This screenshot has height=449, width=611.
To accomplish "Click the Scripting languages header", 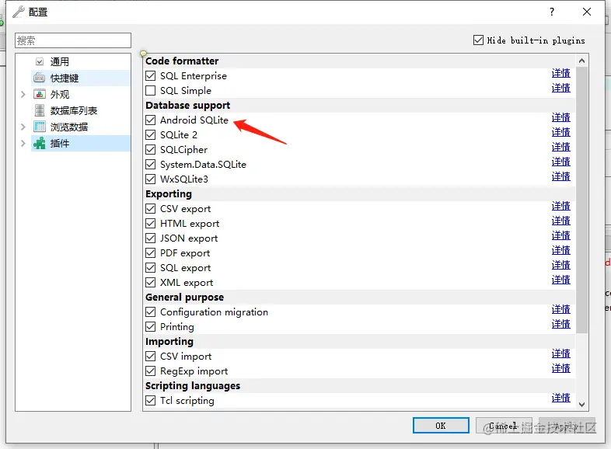I will coord(193,386).
